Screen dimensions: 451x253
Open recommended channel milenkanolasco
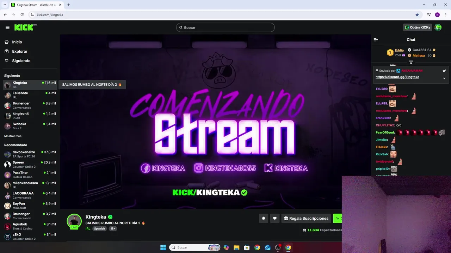click(x=30, y=185)
